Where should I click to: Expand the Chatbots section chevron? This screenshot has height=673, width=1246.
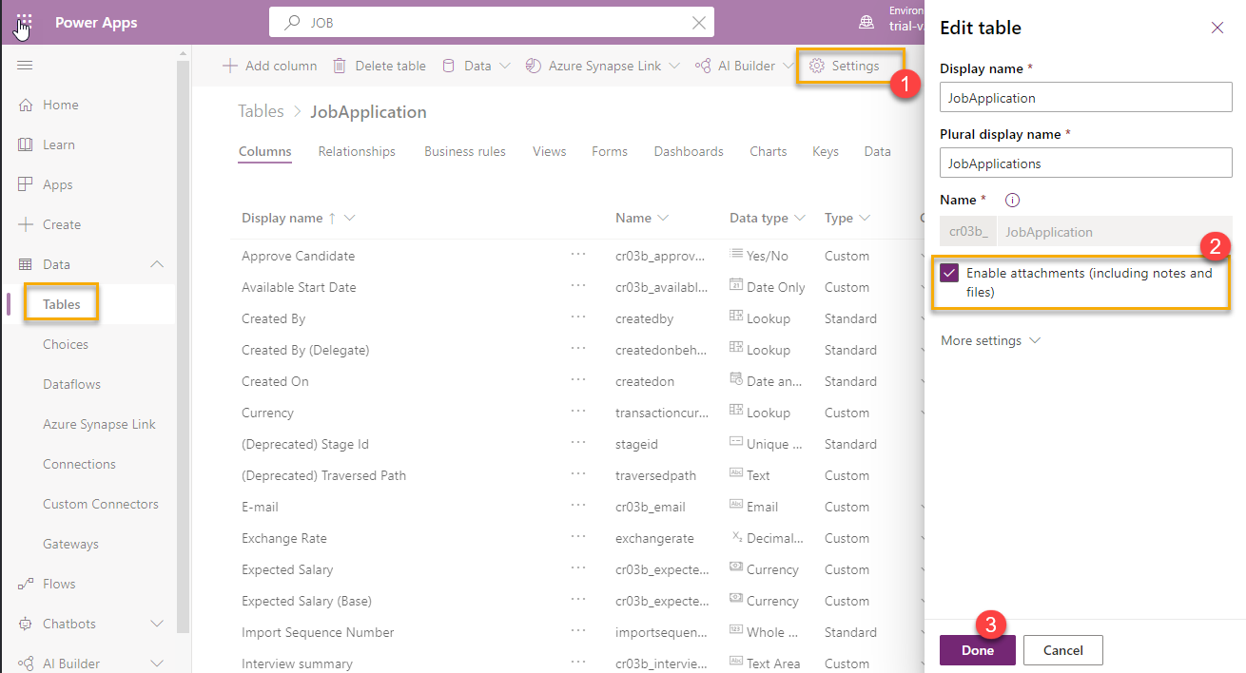click(x=158, y=624)
